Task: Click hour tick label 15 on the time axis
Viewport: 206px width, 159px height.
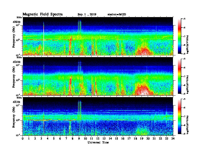Action: pos(117,138)
